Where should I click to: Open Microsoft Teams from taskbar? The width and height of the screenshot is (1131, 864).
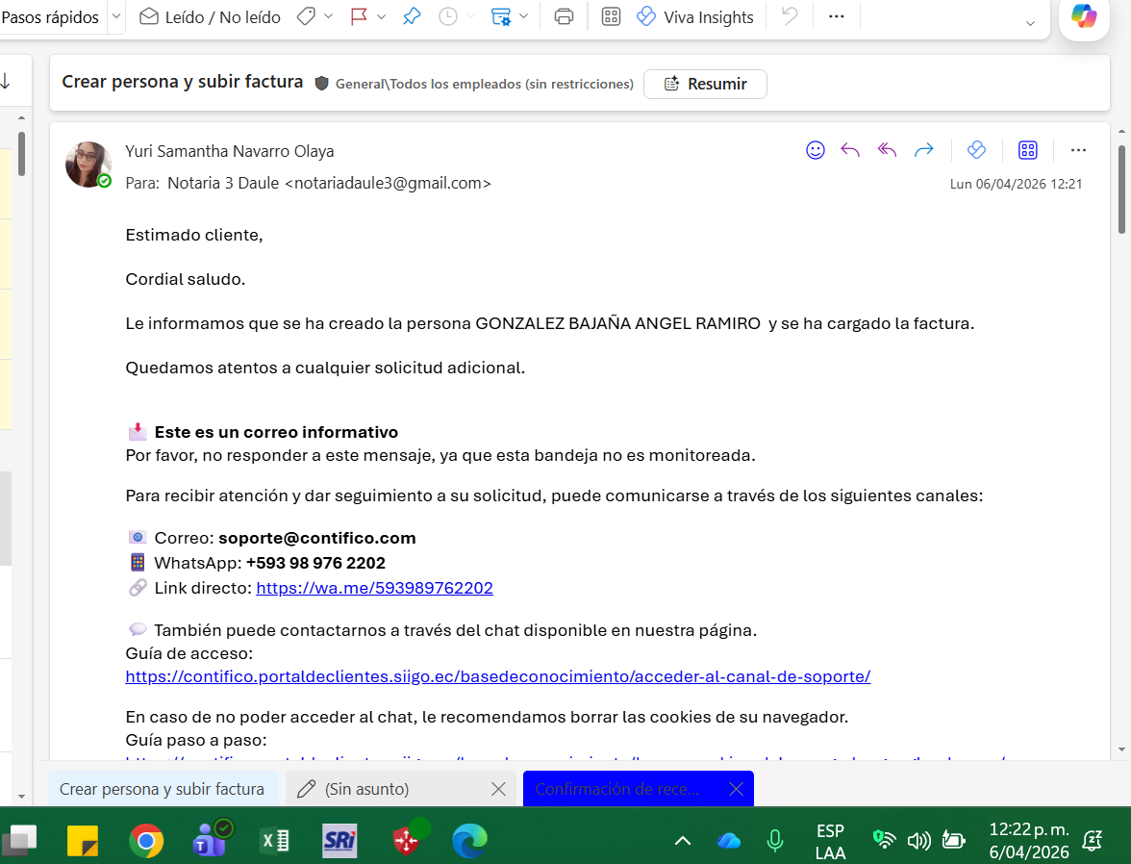[210, 841]
